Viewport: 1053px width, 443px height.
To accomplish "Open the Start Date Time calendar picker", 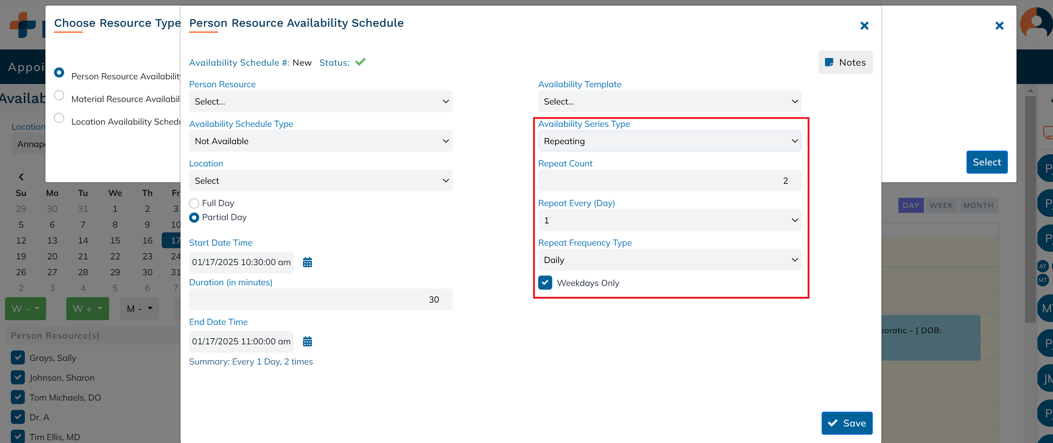I will pos(307,262).
